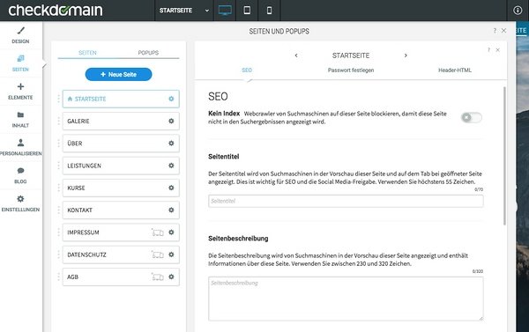
Task: Switch to tablet preview mode
Action: 247,11
